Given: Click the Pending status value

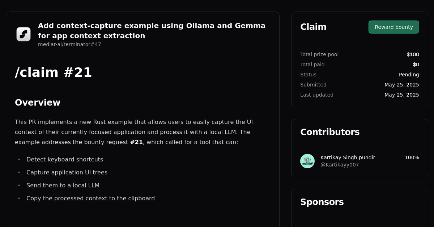Looking at the screenshot, I should point(409,75).
